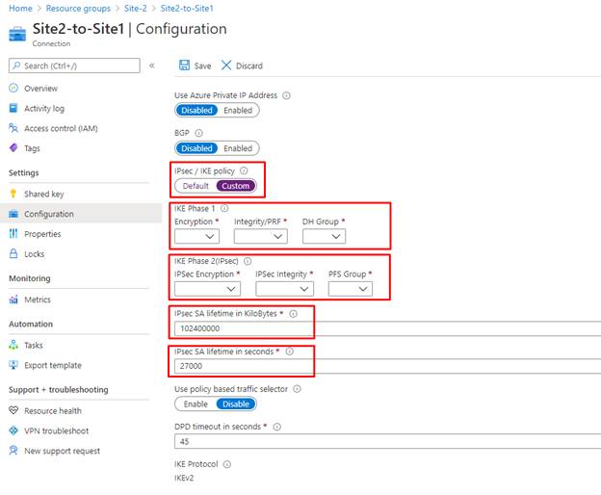Viewport: 601px width, 495px height.
Task: Enable policy based traffic selector
Action: pos(196,404)
